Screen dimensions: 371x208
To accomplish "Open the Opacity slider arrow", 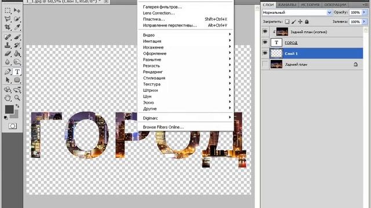I will (364, 12).
